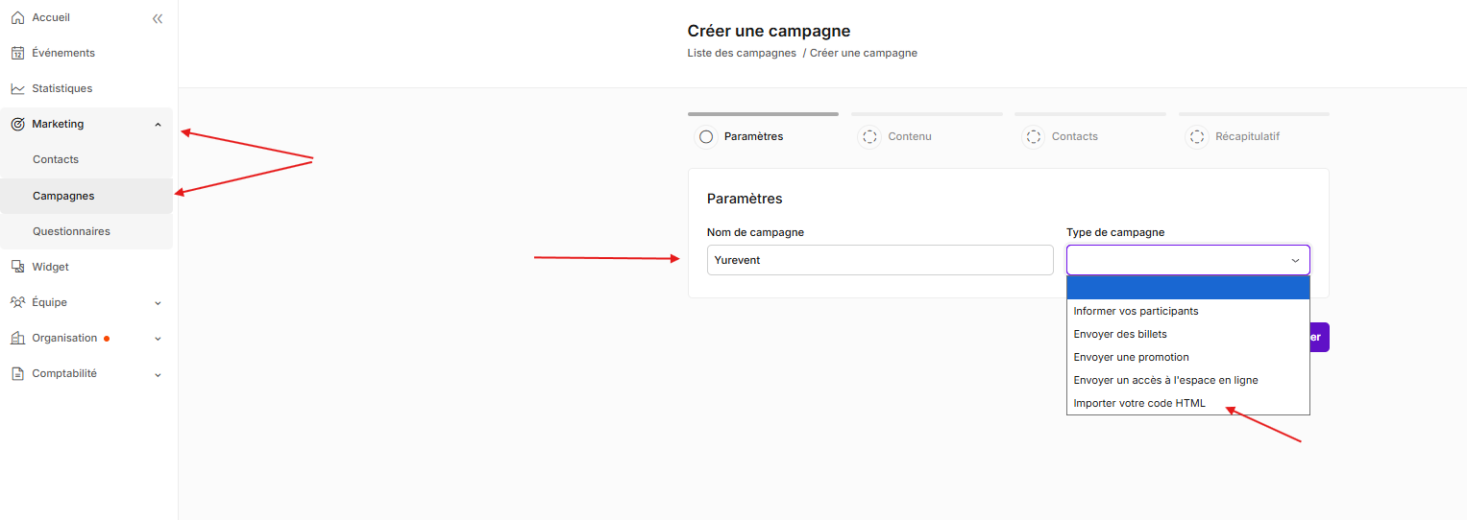Click the Contenu step label
Viewport: 1467px width, 520px height.
[x=910, y=136]
